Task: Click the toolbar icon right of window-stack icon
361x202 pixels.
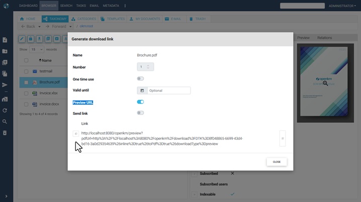Action: [57, 39]
